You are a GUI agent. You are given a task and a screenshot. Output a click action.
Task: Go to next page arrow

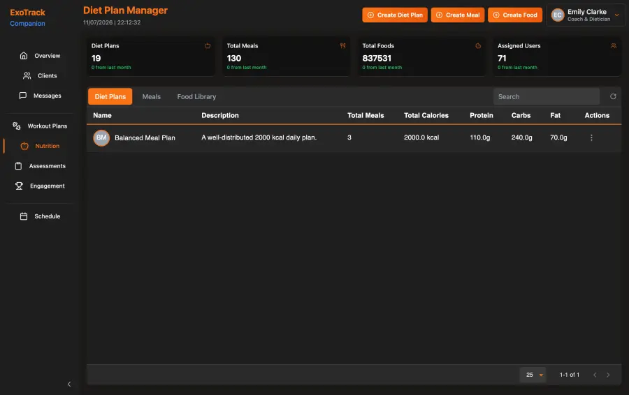(608, 375)
